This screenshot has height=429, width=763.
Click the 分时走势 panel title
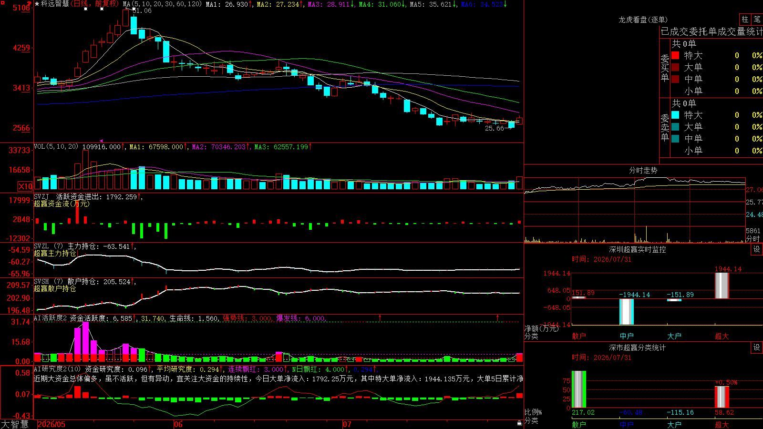click(643, 170)
